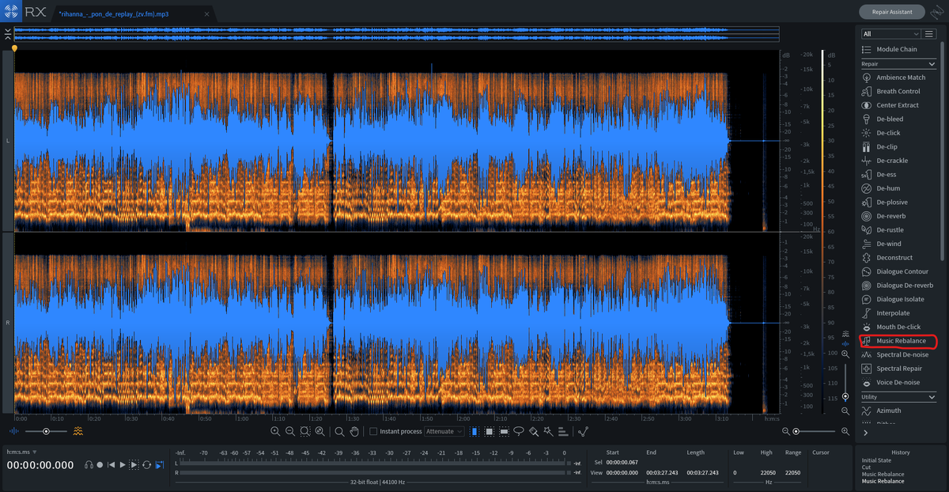Start recording with the Record button
The image size is (949, 492).
click(x=100, y=464)
